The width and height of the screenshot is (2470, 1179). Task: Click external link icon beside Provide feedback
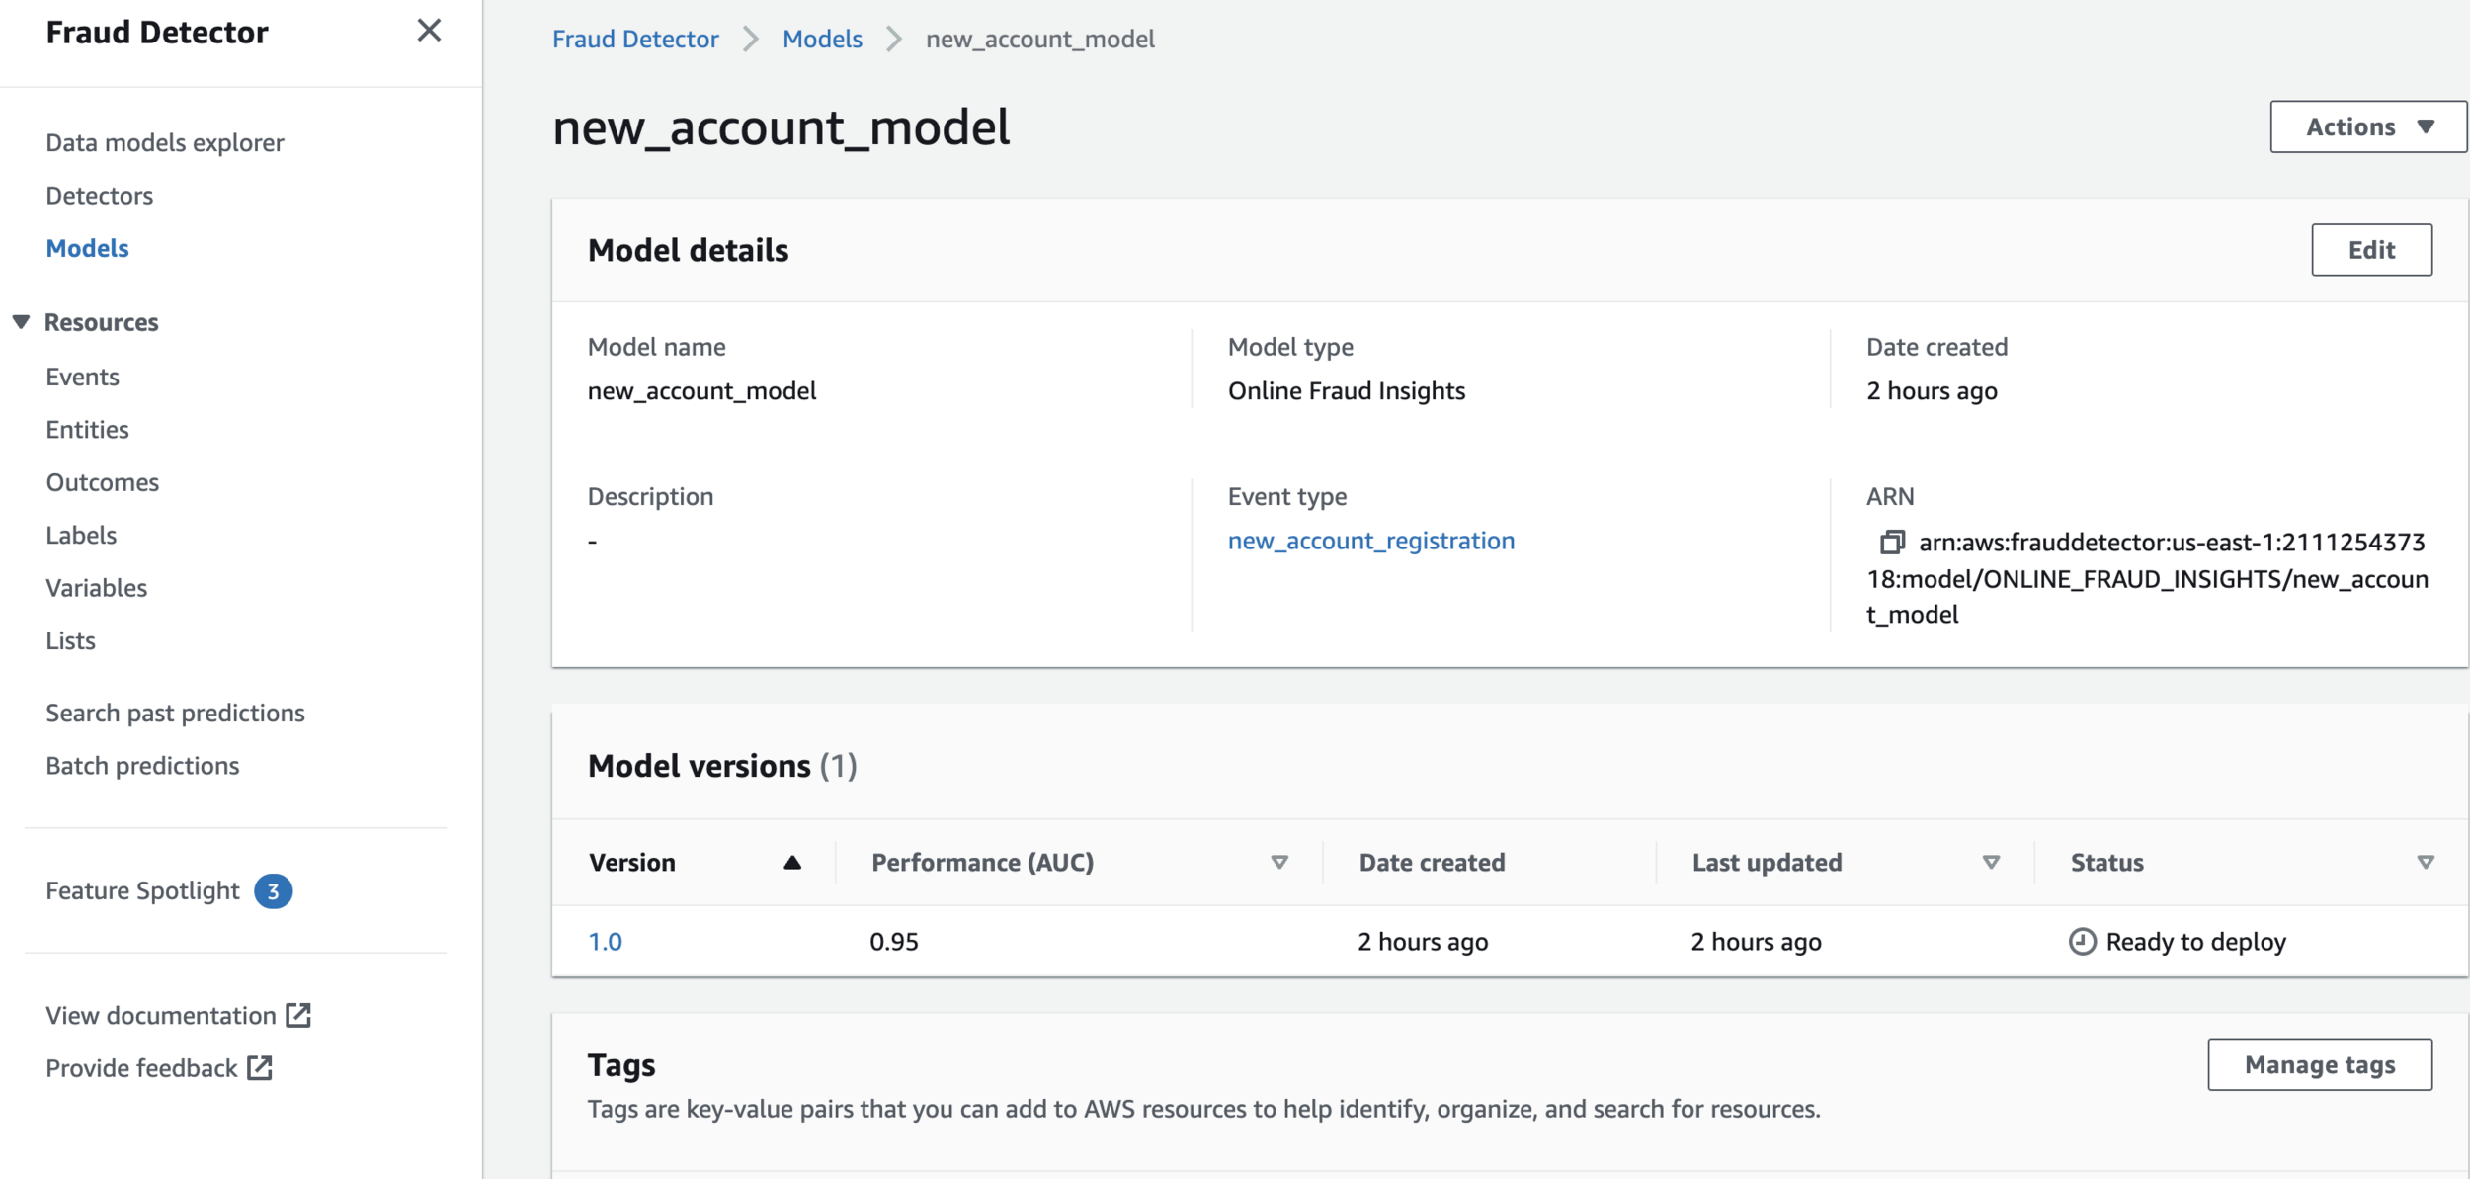(260, 1068)
